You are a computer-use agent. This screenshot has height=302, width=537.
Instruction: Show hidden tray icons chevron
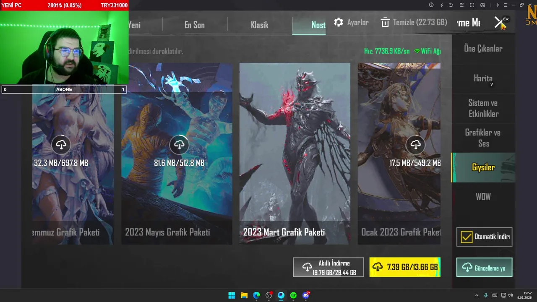(x=477, y=295)
